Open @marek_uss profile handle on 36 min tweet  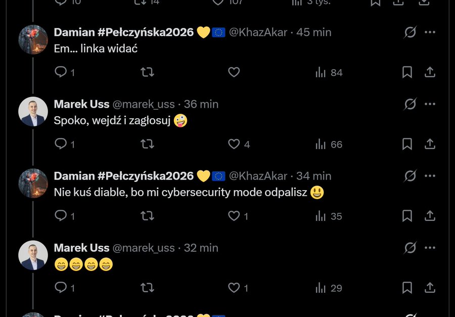click(x=143, y=104)
